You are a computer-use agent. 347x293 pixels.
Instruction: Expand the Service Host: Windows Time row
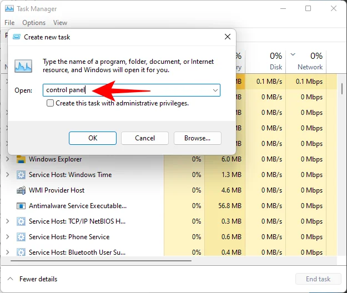tap(8, 174)
